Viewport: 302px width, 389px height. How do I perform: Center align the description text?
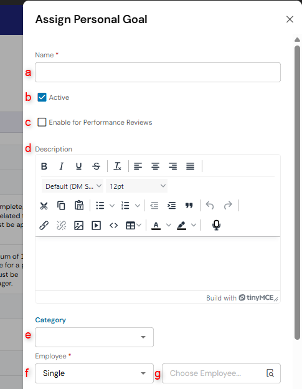(155, 166)
